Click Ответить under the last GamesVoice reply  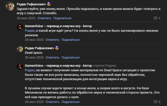point(53,102)
